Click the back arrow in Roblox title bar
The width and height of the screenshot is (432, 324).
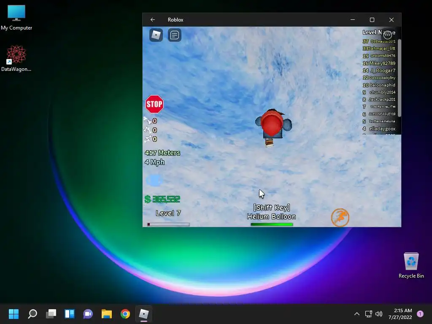click(153, 19)
